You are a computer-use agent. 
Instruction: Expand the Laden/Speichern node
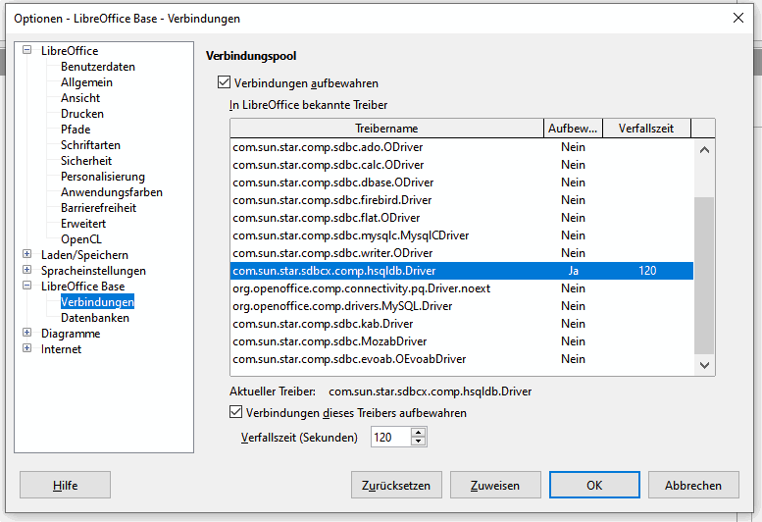[x=27, y=254]
